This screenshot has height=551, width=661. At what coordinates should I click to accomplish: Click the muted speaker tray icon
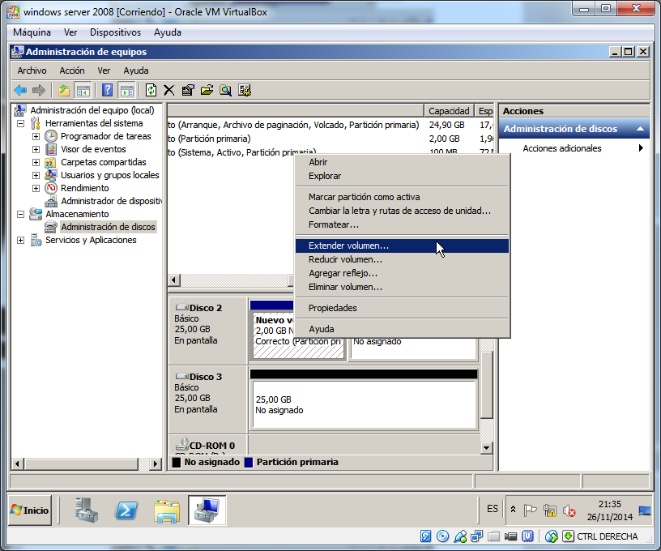(x=569, y=510)
